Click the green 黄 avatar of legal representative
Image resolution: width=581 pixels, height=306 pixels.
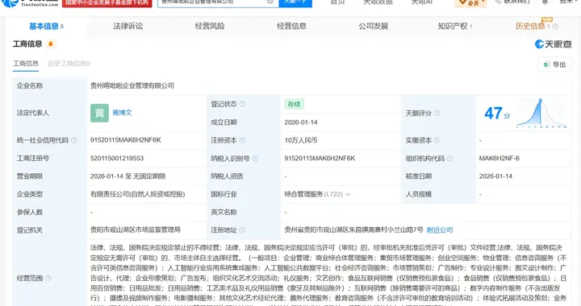point(99,113)
